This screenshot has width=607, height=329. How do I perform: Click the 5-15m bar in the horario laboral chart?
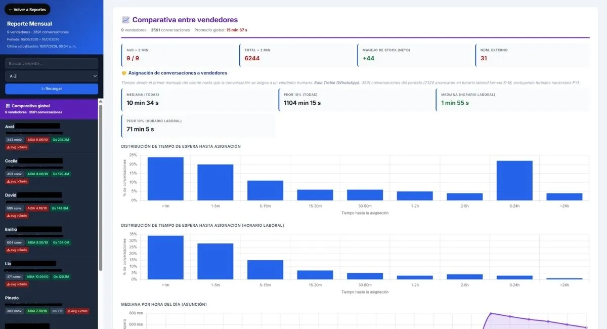coord(265,270)
